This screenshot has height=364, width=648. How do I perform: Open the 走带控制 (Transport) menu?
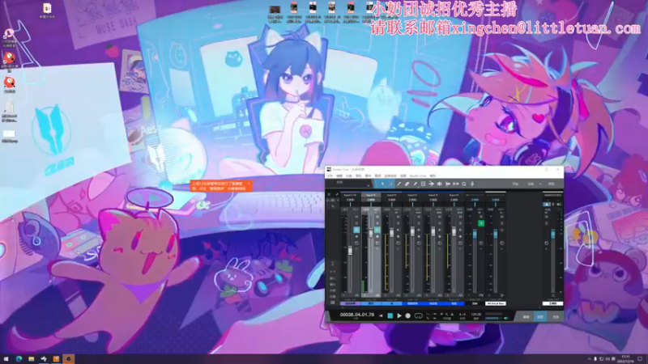point(390,176)
